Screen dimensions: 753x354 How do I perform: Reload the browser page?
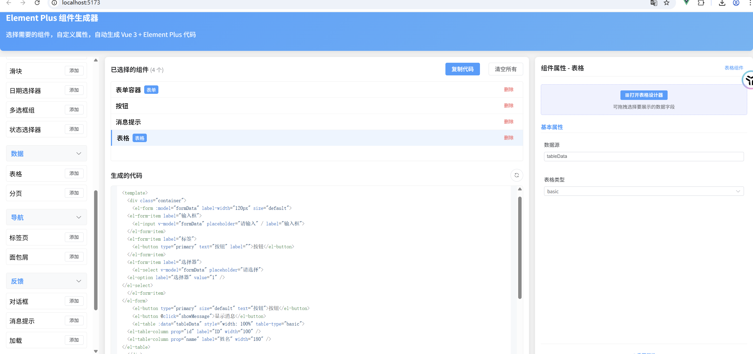pyautogui.click(x=37, y=3)
